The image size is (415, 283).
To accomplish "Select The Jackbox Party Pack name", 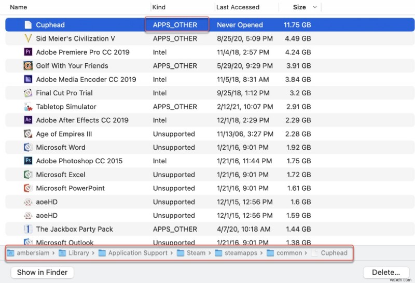I will click(74, 229).
